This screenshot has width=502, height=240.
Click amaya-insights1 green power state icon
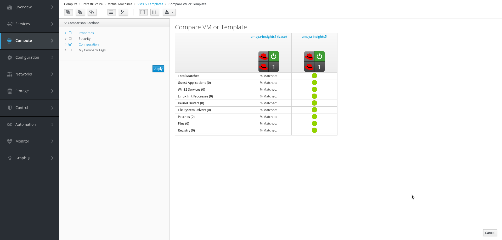(x=274, y=56)
